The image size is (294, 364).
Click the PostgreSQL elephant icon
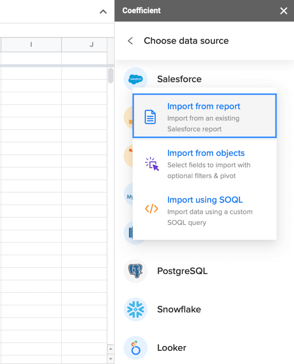tap(135, 271)
